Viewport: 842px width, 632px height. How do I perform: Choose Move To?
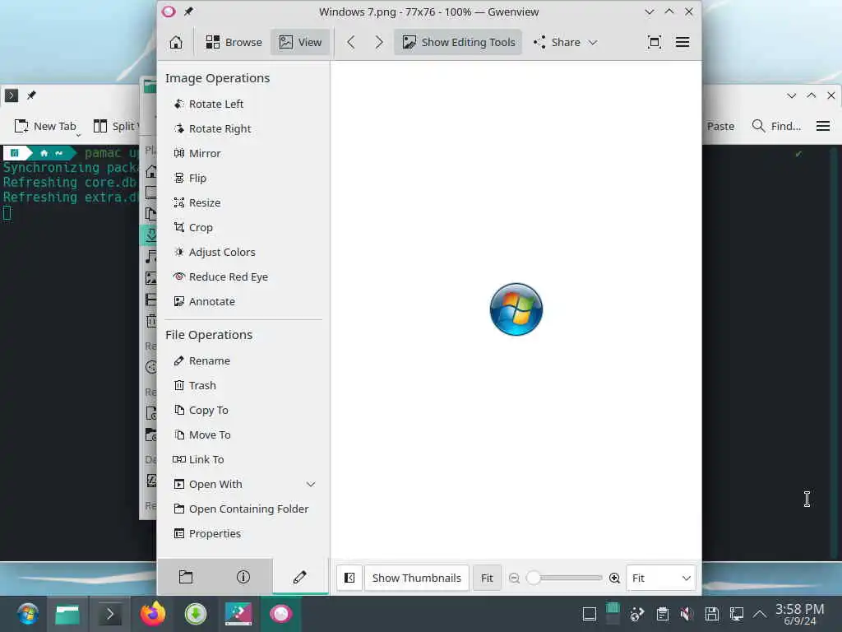click(x=201, y=434)
